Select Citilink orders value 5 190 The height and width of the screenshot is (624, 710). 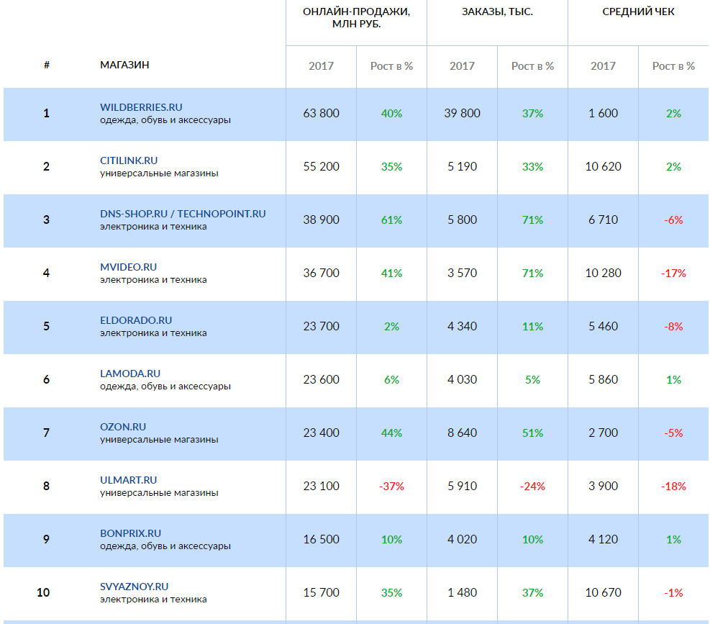462,166
